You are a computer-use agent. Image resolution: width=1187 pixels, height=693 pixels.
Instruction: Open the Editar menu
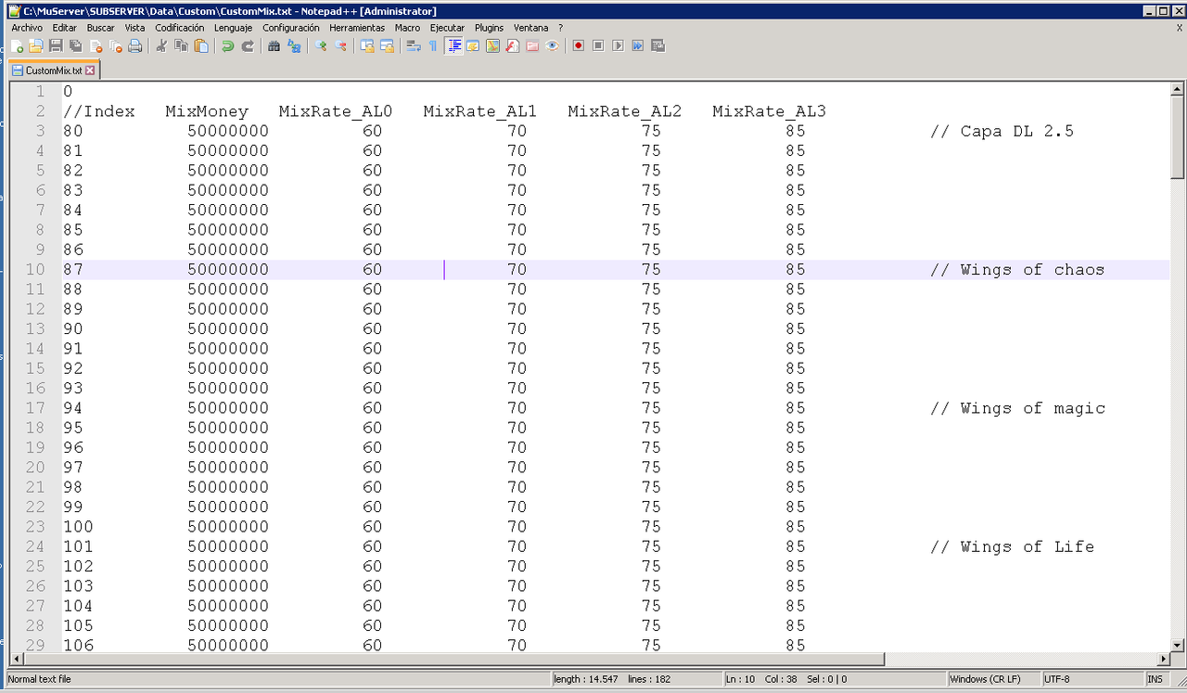[65, 28]
